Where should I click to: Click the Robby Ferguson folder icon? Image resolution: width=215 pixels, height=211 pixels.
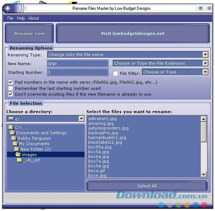pyautogui.click(x=14, y=138)
